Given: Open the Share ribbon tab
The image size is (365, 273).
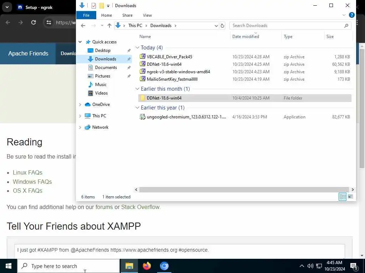Looking at the screenshot, I should (x=127, y=15).
